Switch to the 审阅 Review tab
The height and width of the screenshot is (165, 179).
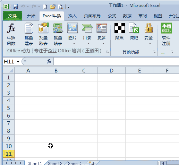143,16
